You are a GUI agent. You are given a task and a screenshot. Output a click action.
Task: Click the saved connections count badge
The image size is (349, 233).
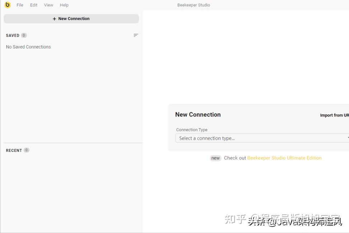24,35
